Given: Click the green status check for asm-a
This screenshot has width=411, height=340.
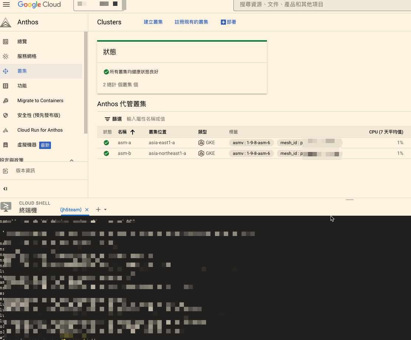Looking at the screenshot, I should point(106,143).
